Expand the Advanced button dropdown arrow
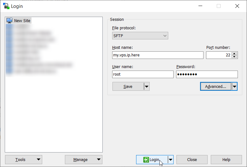Image resolution: width=247 pixels, height=167 pixels. click(x=234, y=86)
